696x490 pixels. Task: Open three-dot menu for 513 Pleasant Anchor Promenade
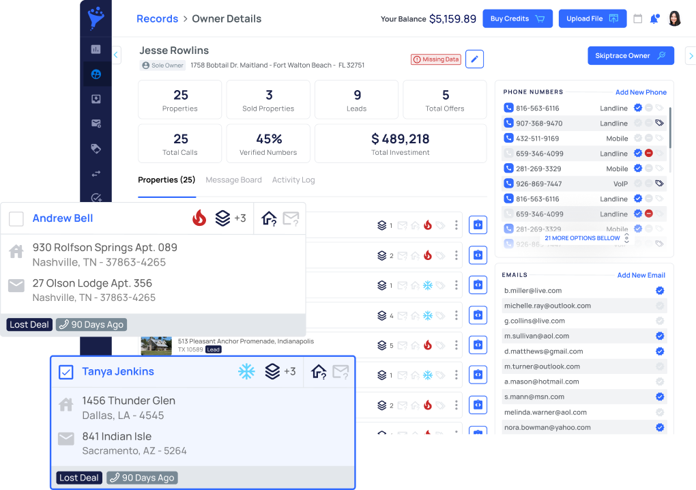456,345
